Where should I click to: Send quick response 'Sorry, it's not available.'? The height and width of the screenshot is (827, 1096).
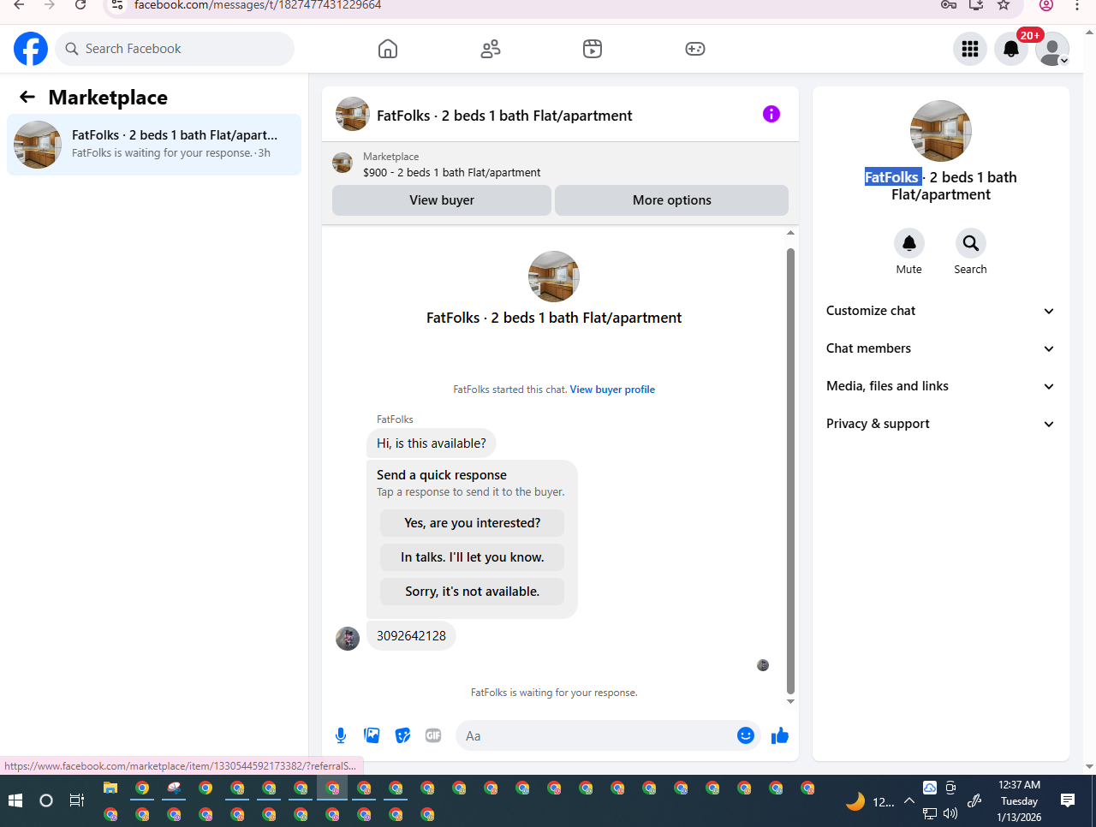[x=473, y=592]
